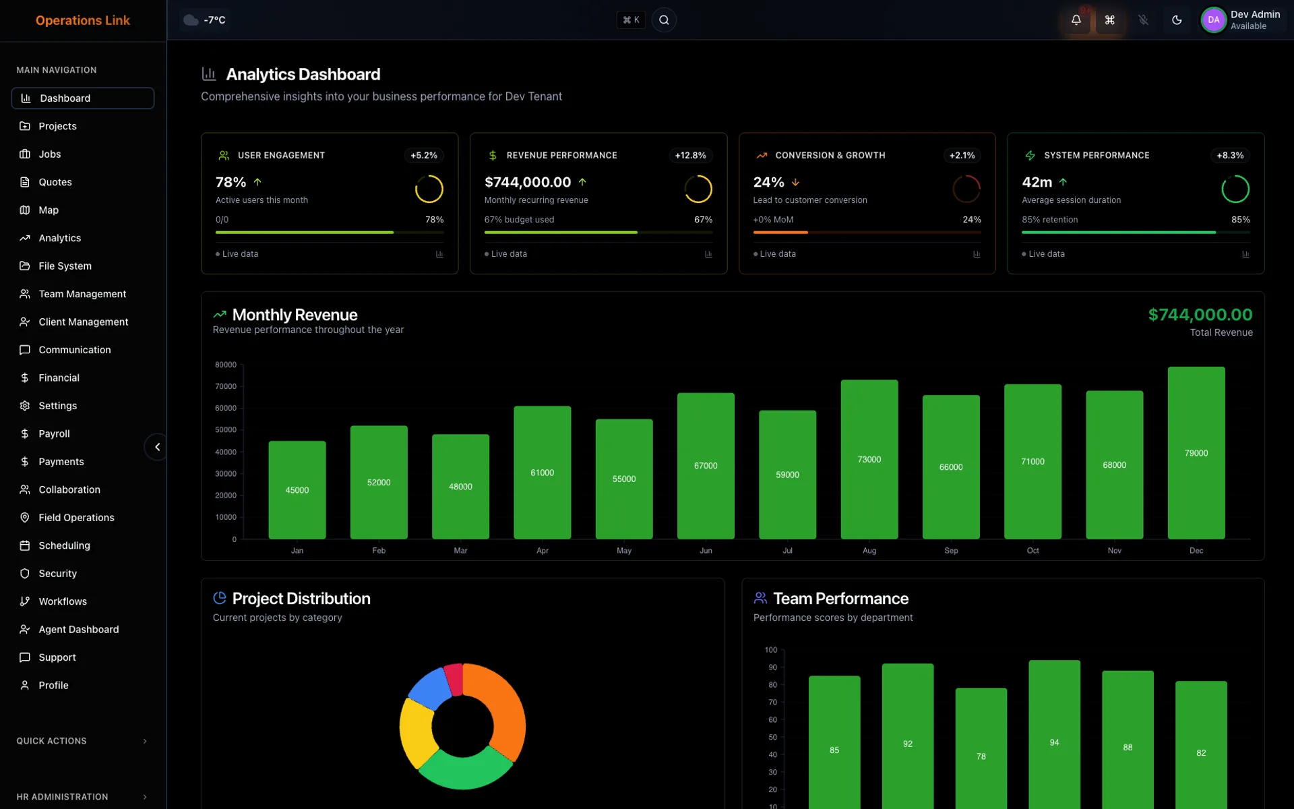Open the Support sidebar item
This screenshot has height=809, width=1294.
coord(82,657)
